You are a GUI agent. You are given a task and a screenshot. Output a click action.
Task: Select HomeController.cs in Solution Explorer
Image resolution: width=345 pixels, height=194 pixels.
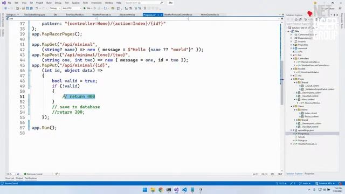310,62
